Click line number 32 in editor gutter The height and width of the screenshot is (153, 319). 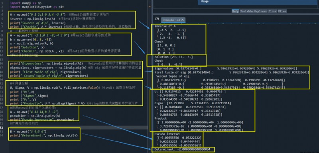[x=2, y=128]
